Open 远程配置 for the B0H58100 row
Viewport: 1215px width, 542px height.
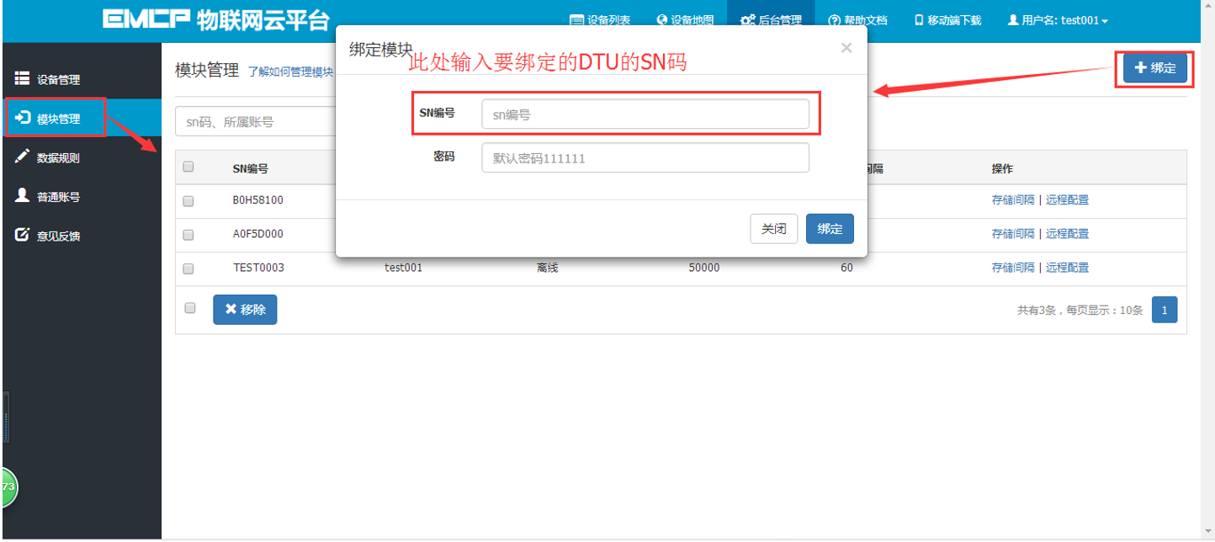[1067, 200]
